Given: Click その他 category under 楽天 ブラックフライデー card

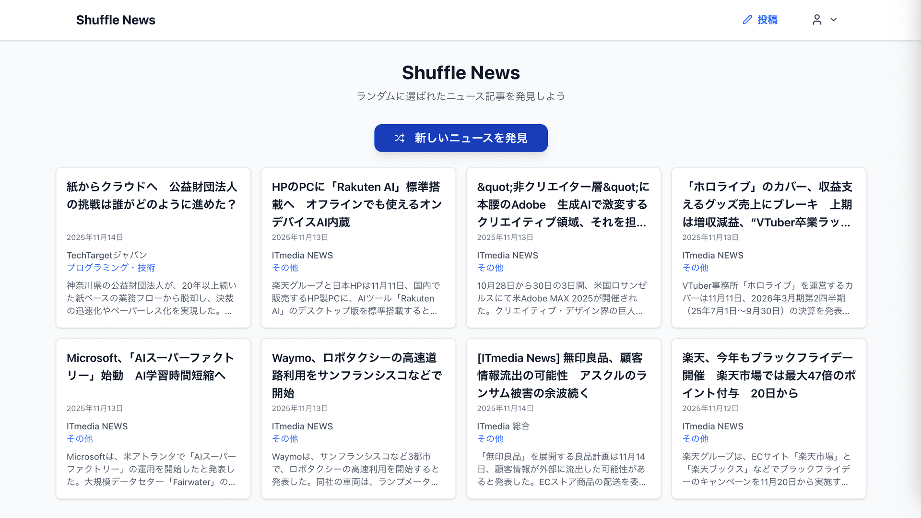Looking at the screenshot, I should pos(695,438).
